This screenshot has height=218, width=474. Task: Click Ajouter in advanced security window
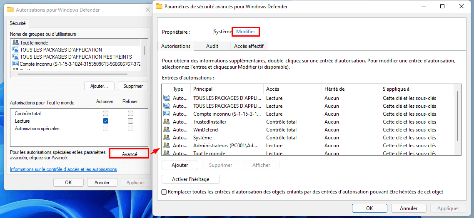click(180, 165)
